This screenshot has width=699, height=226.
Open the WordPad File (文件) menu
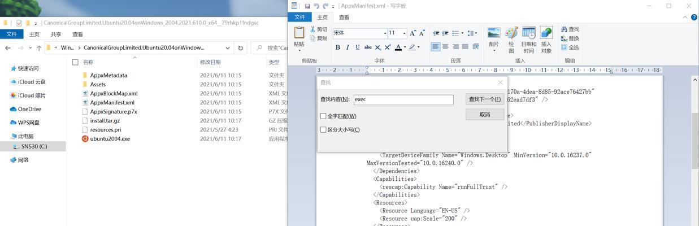point(299,18)
